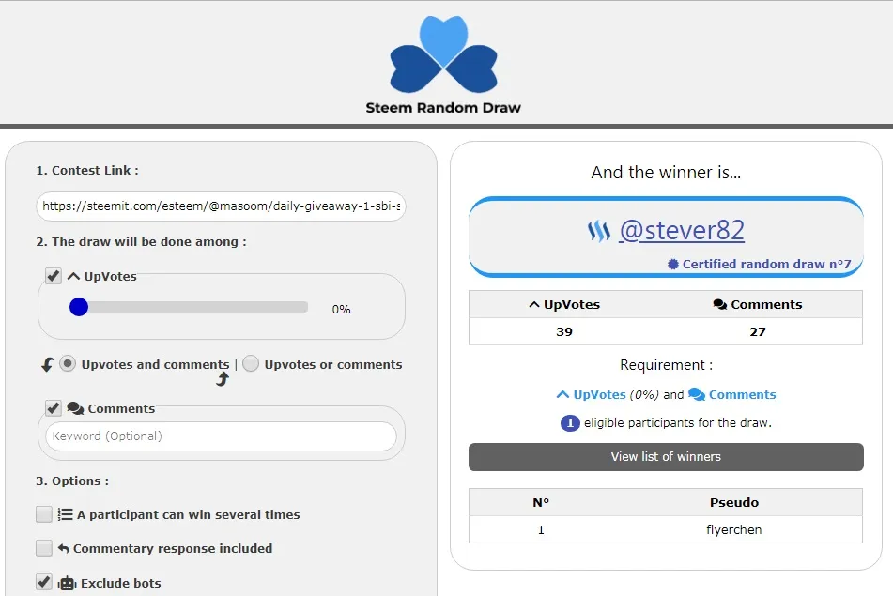Enable 'Commentary response included' option
Screen dimensions: 893x596
[44, 548]
